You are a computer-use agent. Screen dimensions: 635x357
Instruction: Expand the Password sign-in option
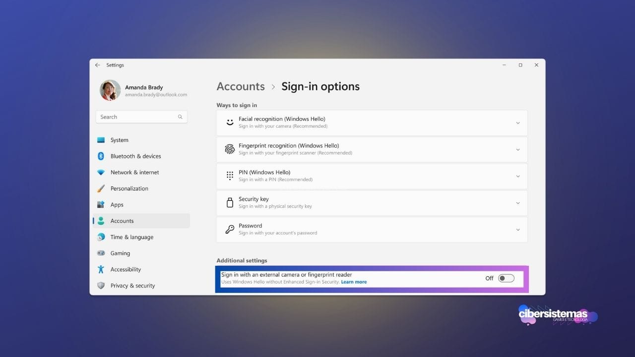[517, 230]
